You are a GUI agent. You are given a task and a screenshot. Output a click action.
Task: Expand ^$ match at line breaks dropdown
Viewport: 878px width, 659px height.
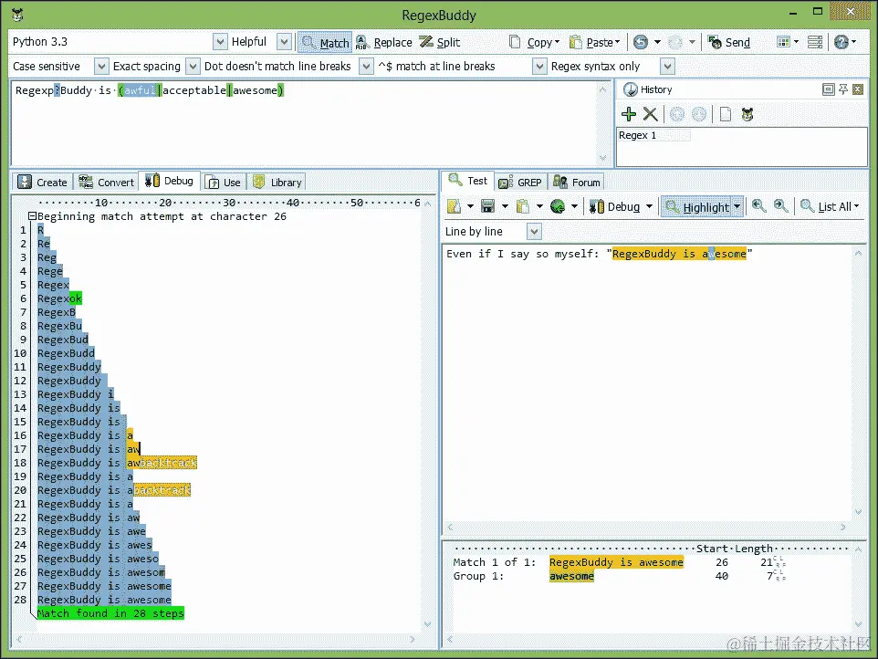click(538, 66)
